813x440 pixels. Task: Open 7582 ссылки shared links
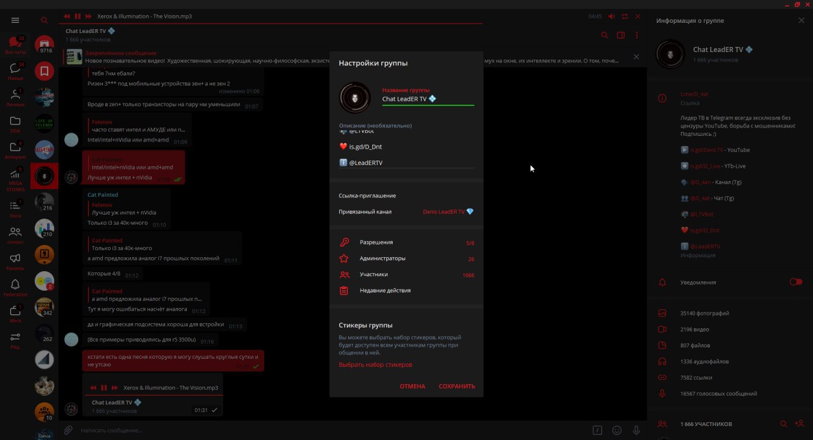[x=730, y=377]
